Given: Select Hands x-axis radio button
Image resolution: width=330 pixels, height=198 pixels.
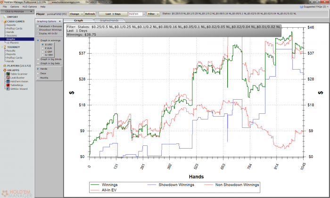Looking at the screenshot, I should 38,69.
